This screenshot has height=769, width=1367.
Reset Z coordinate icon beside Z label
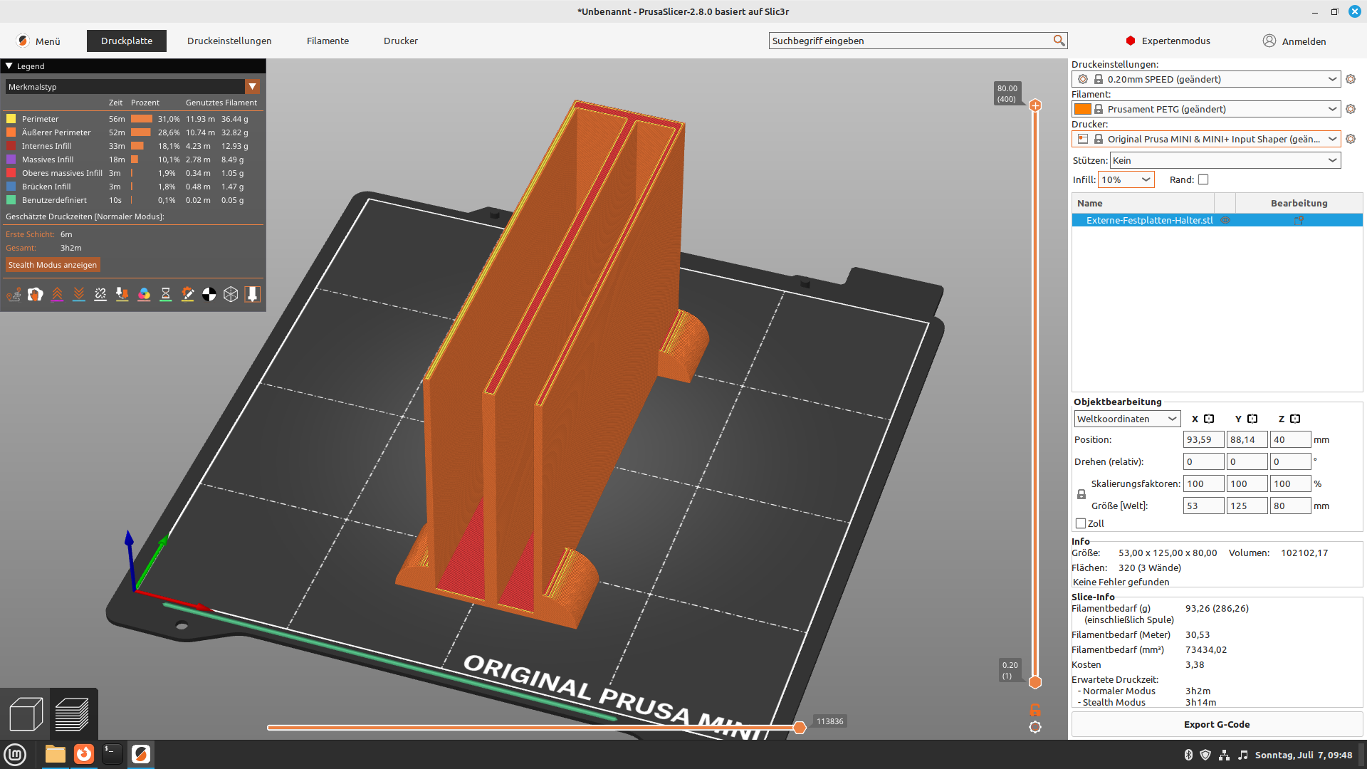point(1295,419)
